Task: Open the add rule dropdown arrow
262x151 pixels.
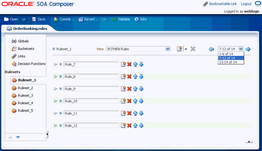Action: (186, 49)
